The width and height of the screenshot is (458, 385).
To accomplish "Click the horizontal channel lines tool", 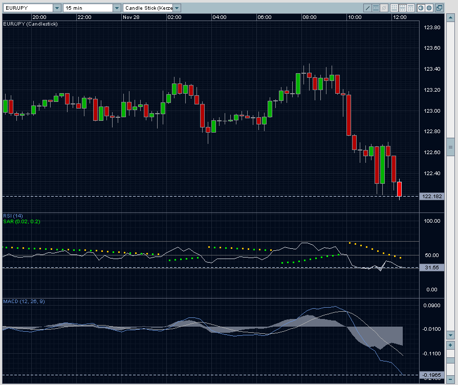I will click(x=376, y=8).
